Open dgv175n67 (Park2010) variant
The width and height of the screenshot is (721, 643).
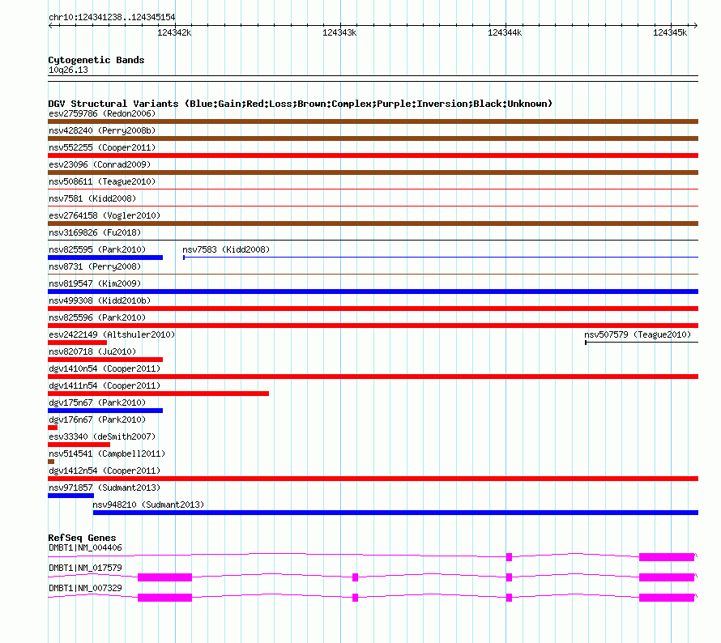(x=97, y=402)
